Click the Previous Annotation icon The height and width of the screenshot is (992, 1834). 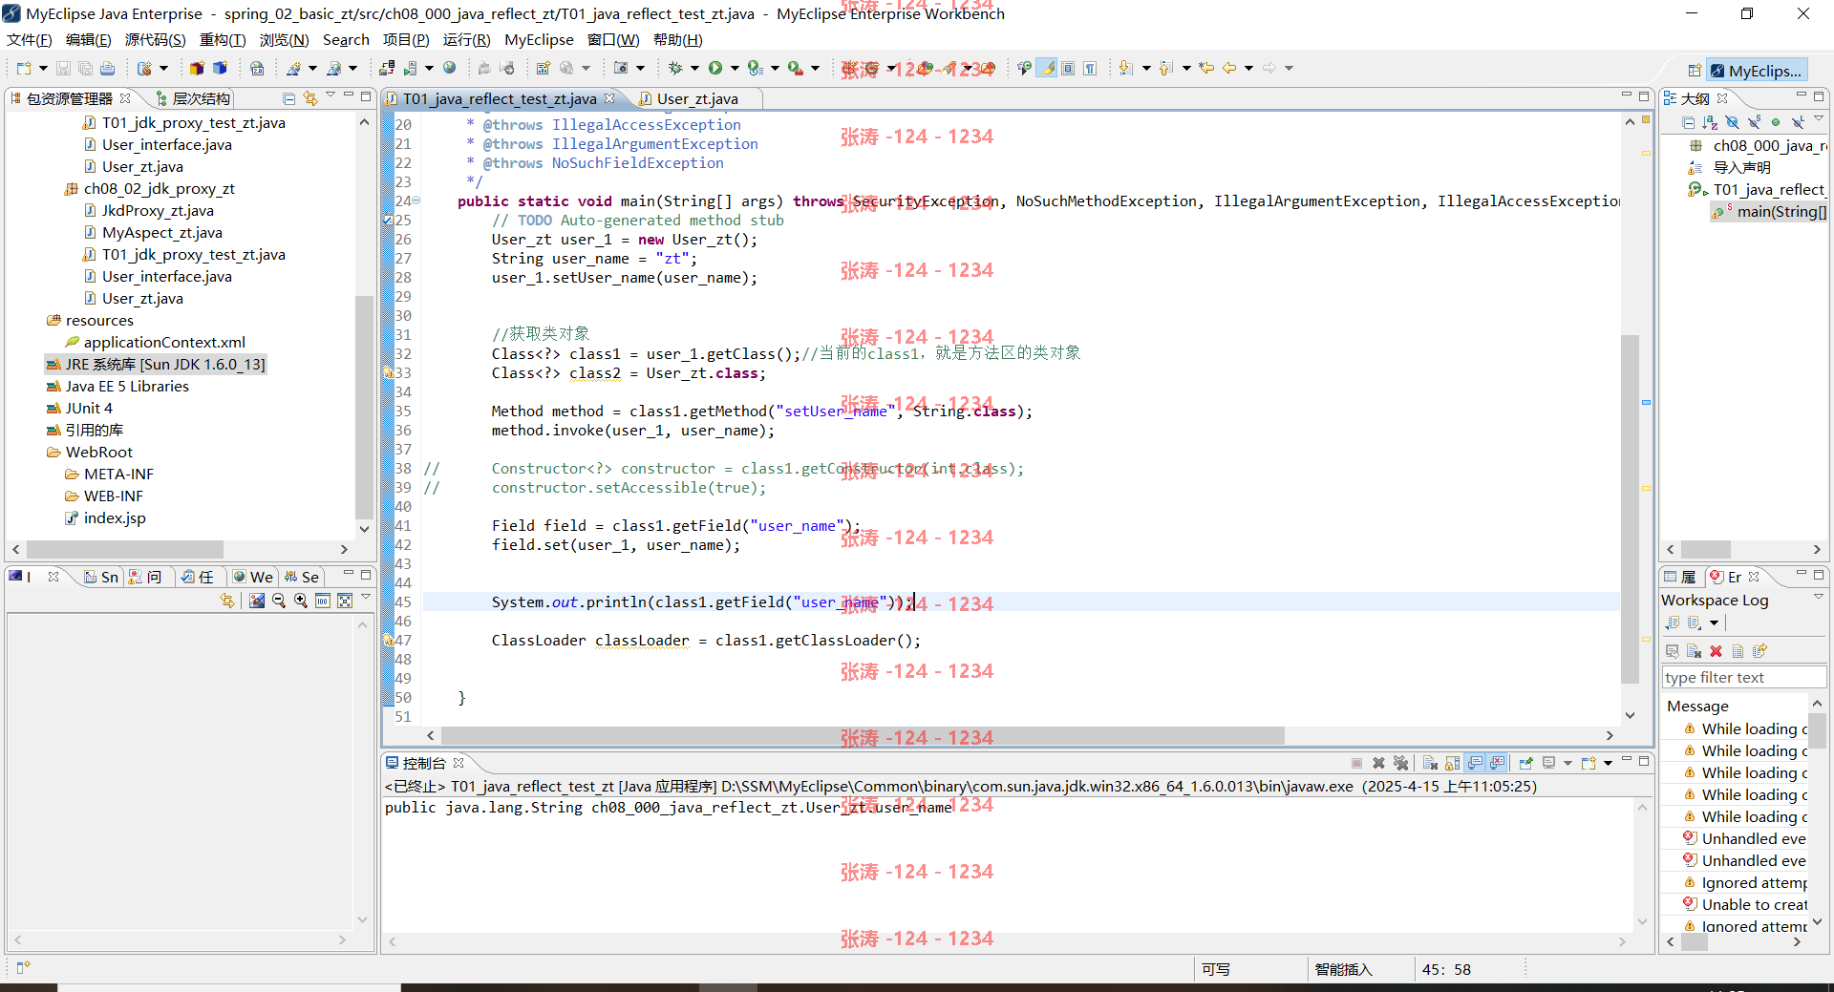point(1165,68)
